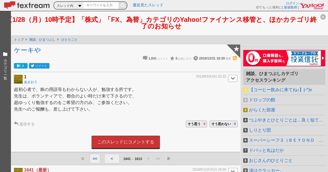This screenshot has width=328, height=172.
Task: Go to older page with < button
Action: [112, 159]
